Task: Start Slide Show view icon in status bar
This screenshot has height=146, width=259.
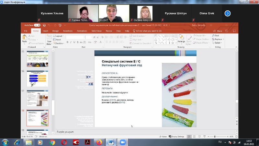Action: tap(205, 137)
